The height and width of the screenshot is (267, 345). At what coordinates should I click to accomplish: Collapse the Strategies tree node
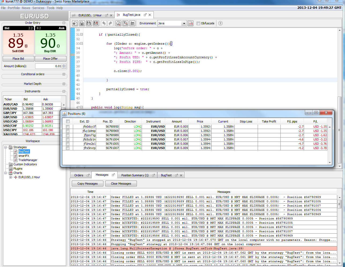tap(6, 147)
